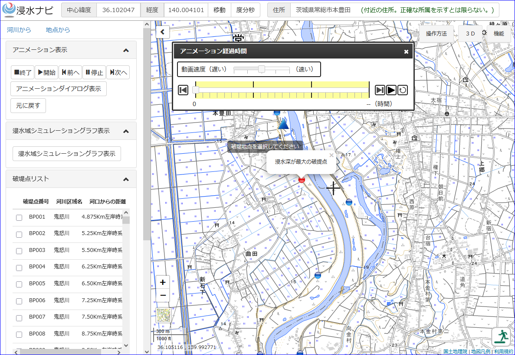Collapse the 浸水域シミュレーショングラフ表示 section
The image size is (515, 355).
(x=126, y=131)
